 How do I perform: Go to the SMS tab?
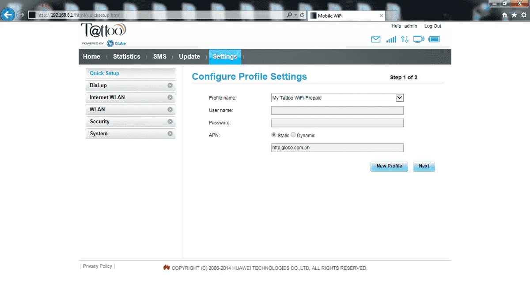[x=160, y=56]
